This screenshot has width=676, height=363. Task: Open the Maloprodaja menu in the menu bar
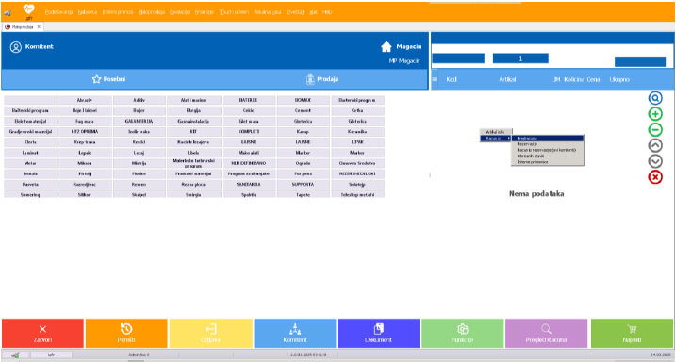coord(152,12)
